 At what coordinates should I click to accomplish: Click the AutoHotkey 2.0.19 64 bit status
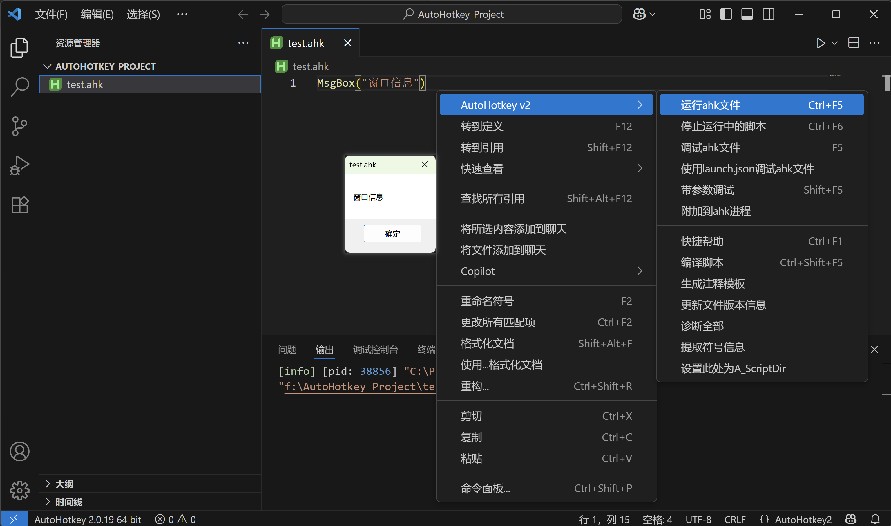click(x=88, y=519)
